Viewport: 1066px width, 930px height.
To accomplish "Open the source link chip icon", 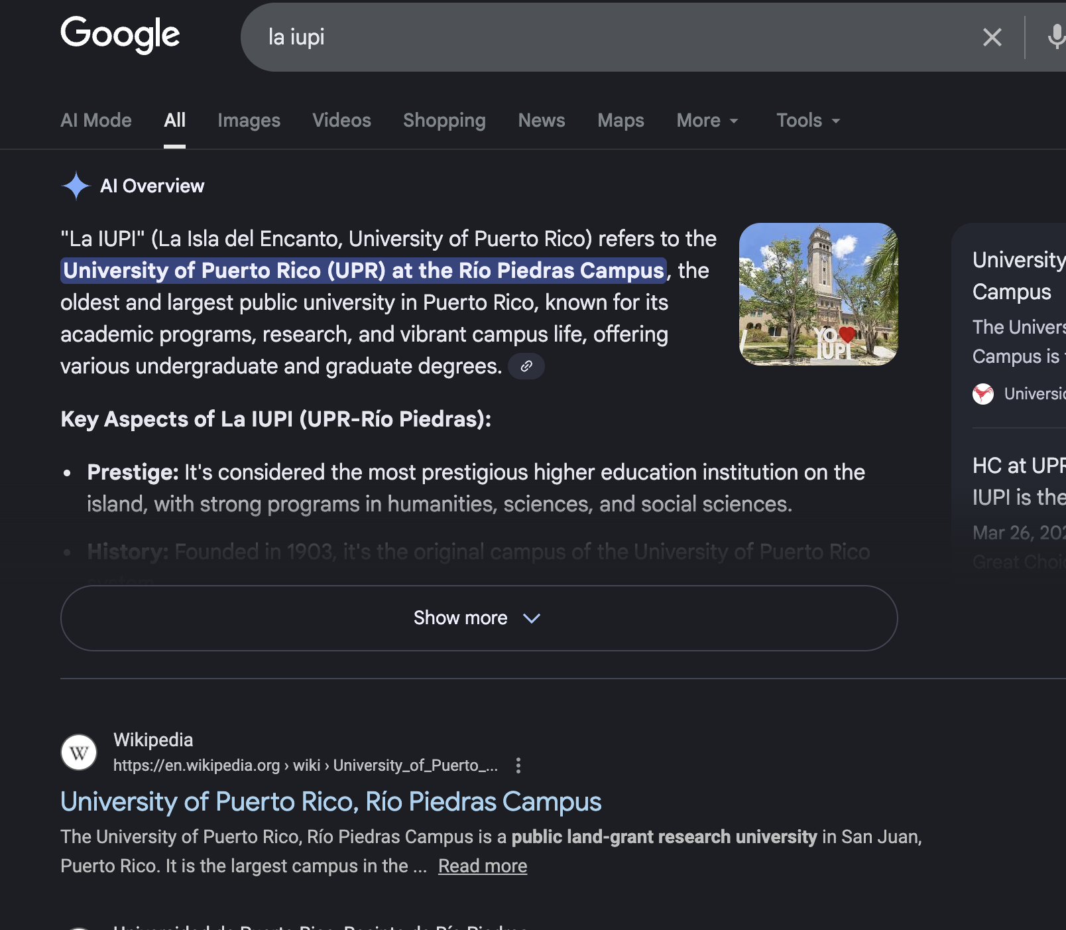I will pos(526,366).
